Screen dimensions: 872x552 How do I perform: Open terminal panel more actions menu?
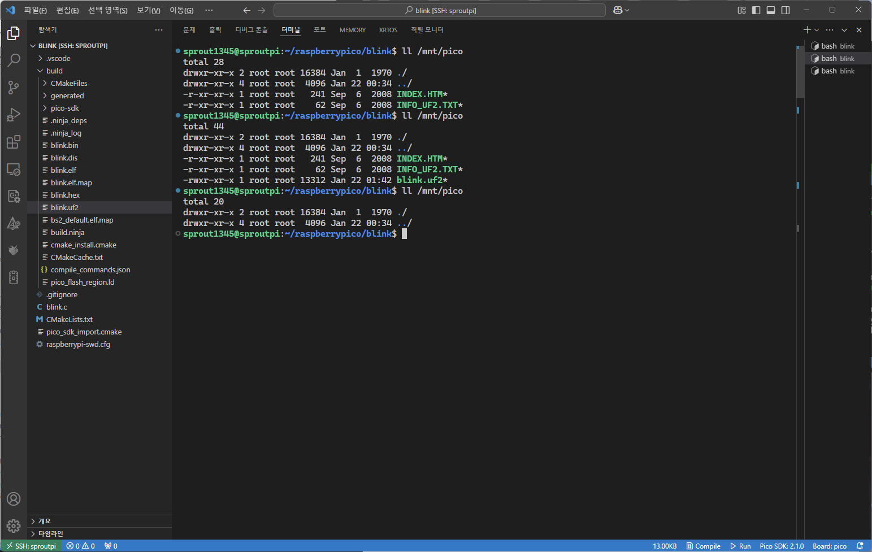(830, 30)
